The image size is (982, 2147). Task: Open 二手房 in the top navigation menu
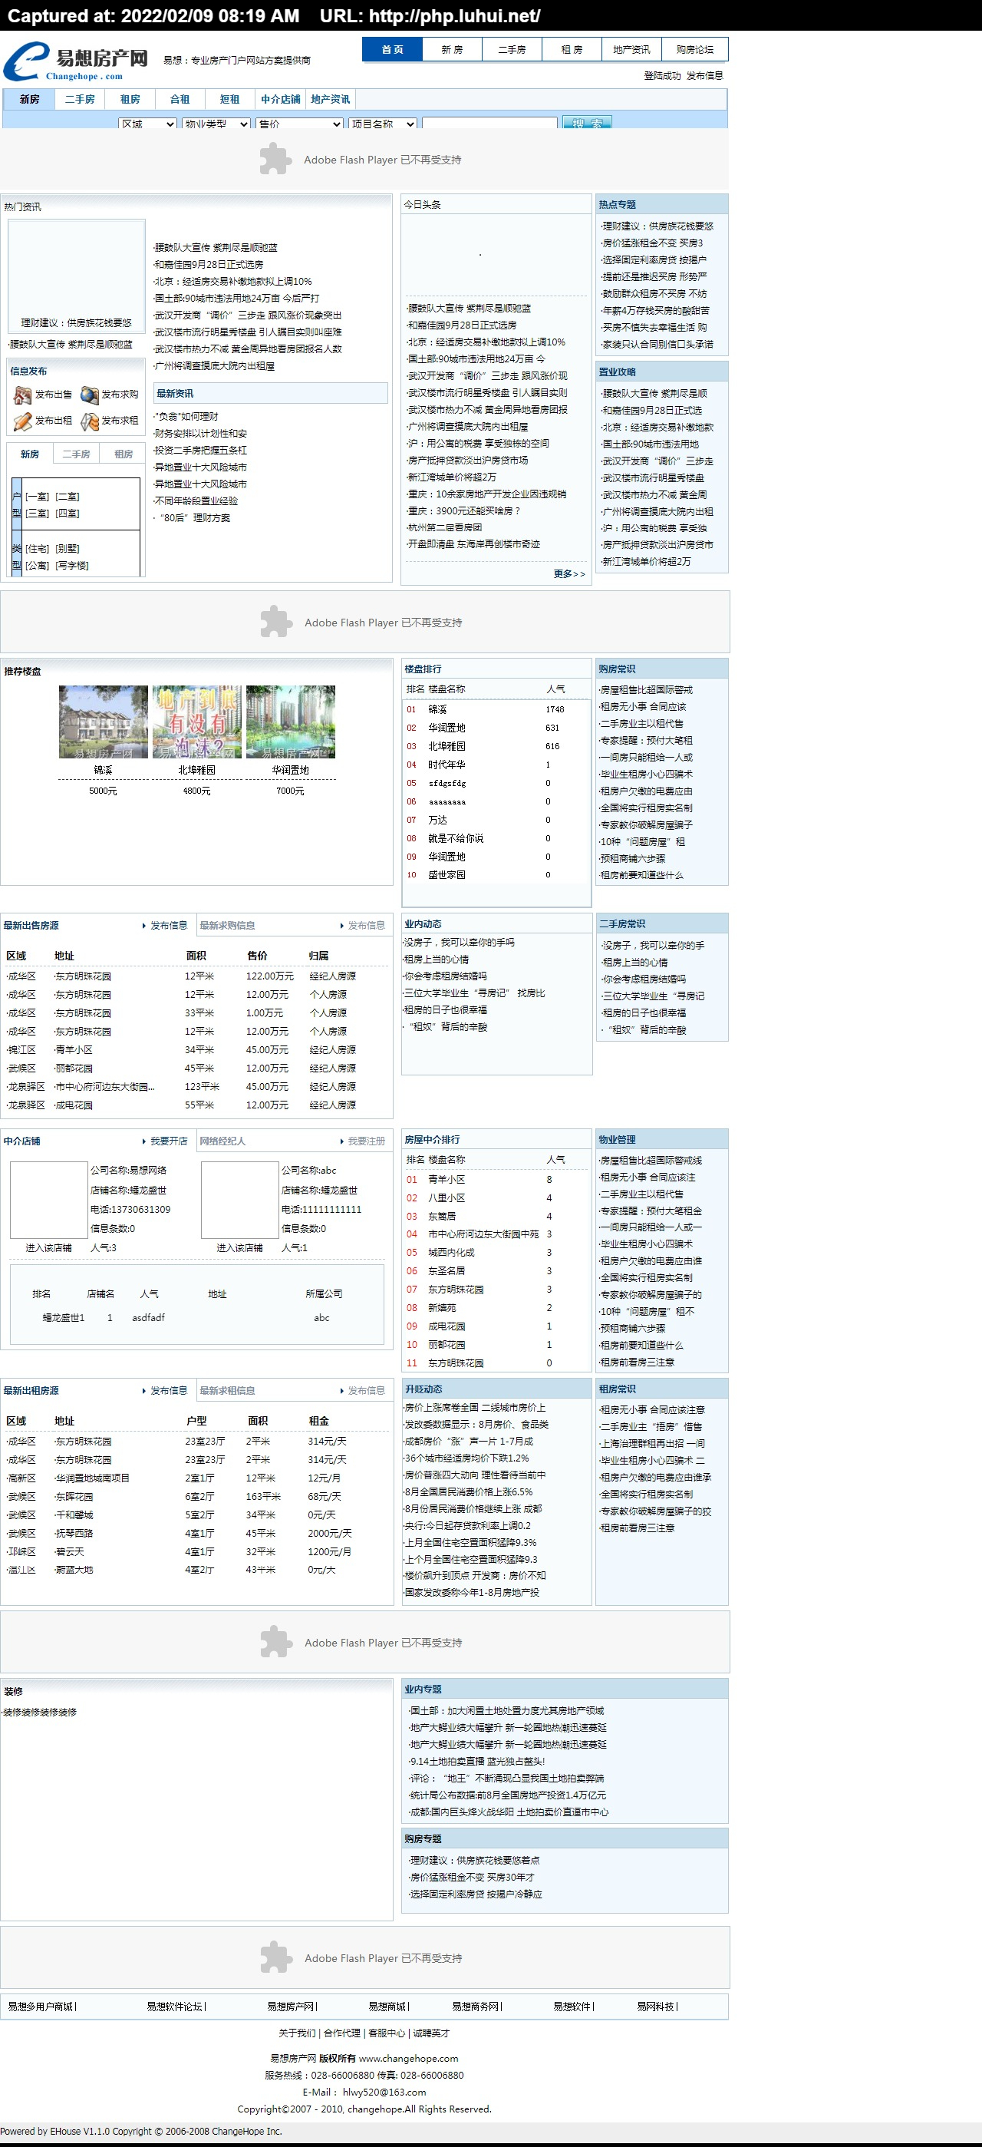point(512,50)
